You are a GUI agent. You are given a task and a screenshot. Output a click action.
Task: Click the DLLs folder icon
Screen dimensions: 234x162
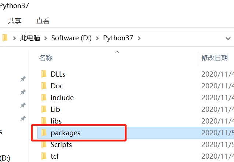coord(44,74)
